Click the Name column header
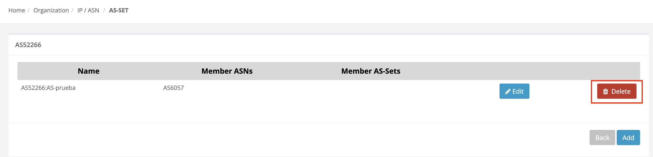 click(89, 71)
